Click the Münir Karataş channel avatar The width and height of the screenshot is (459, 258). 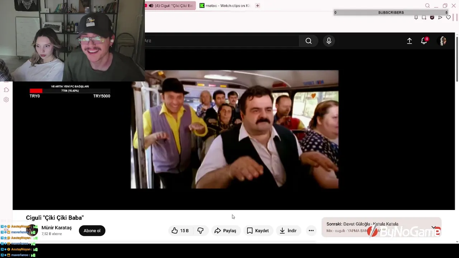32,230
